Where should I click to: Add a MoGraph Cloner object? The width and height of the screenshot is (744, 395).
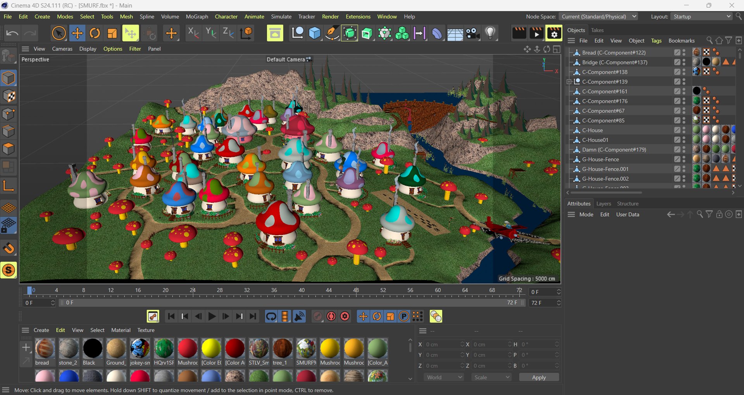click(x=402, y=33)
